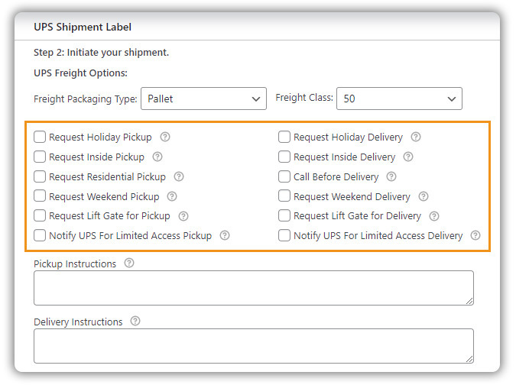Viewport: 516px width, 388px height.
Task: Enable Request Weekend Delivery
Action: [284, 196]
